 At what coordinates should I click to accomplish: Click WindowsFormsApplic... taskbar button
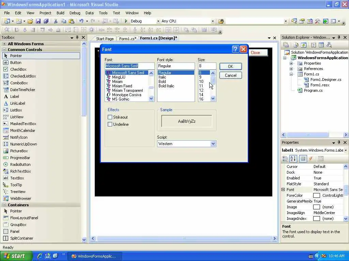click(95, 256)
